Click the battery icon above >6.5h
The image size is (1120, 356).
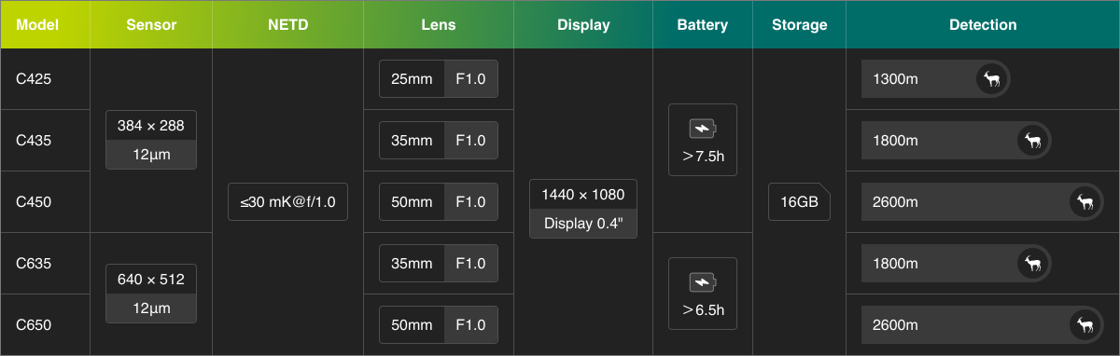[703, 282]
